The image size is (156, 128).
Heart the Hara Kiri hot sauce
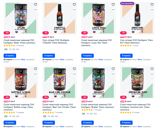coord(152,4)
